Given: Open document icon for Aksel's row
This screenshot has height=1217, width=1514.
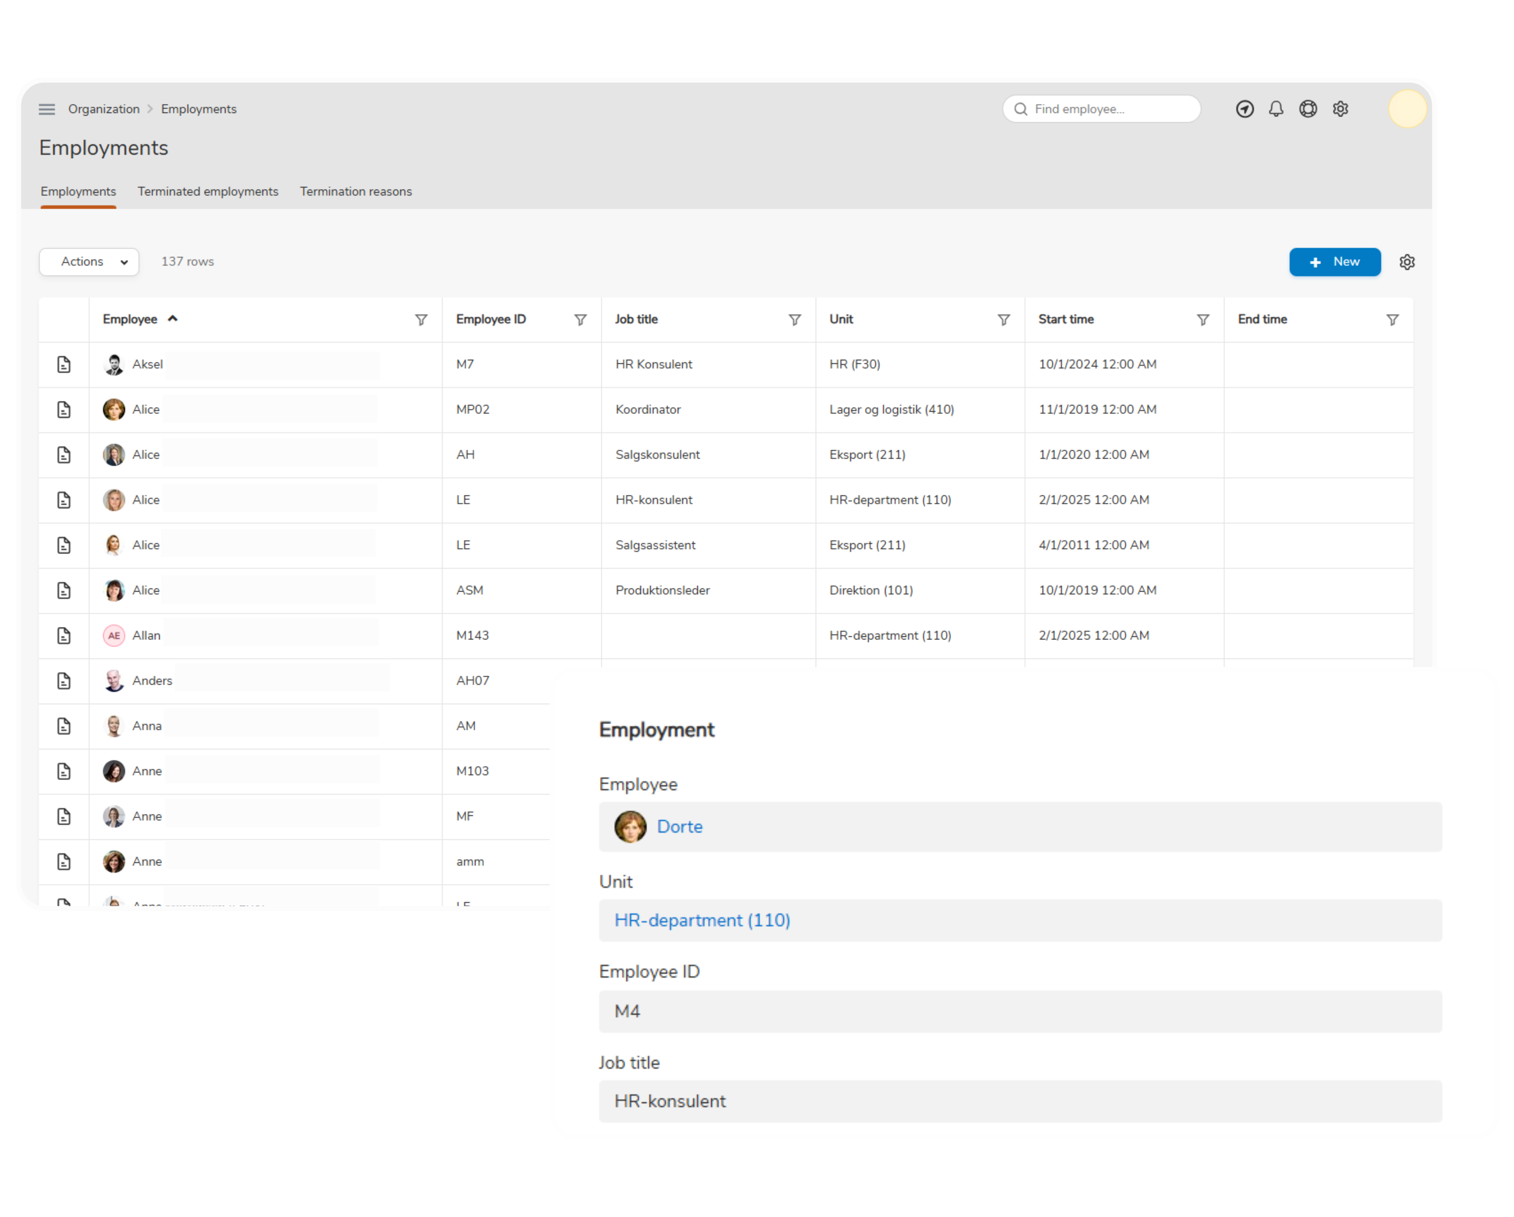Looking at the screenshot, I should (x=64, y=365).
